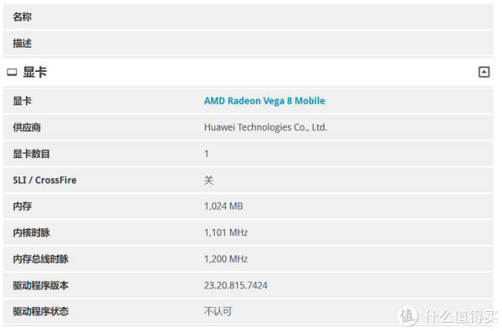Click the 什么值得买 watermark logo
The image size is (502, 331).
click(448, 316)
